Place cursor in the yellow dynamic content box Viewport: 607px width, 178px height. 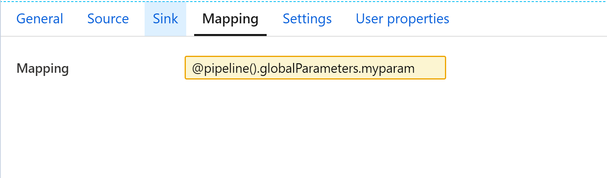(315, 68)
